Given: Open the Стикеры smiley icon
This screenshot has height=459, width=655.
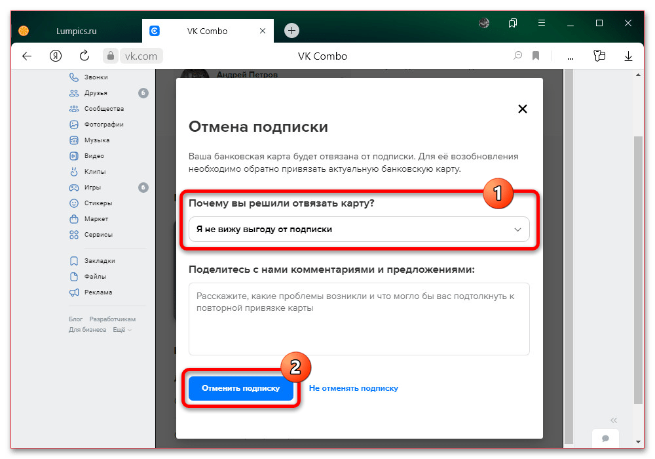Looking at the screenshot, I should pos(74,203).
